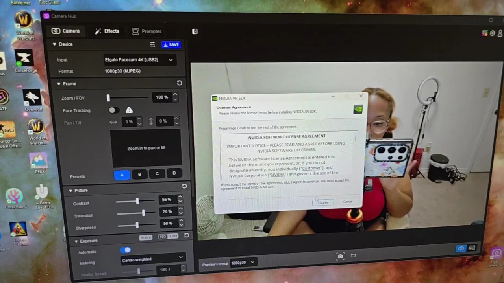Open the snapshot folder icon

coord(353,255)
